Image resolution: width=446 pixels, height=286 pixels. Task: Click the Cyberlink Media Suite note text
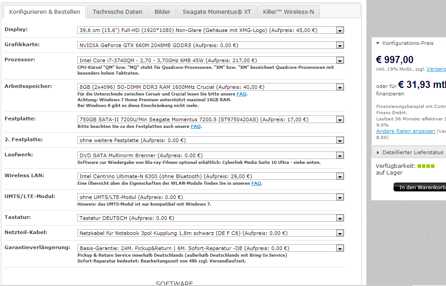click(199, 163)
